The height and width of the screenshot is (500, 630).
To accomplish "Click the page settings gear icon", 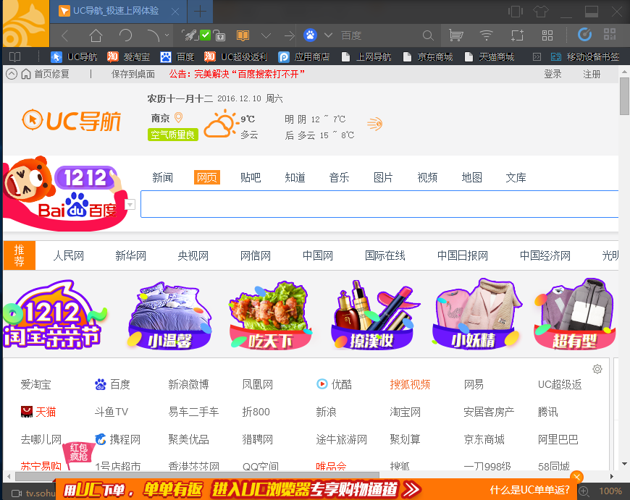I will [x=597, y=369].
